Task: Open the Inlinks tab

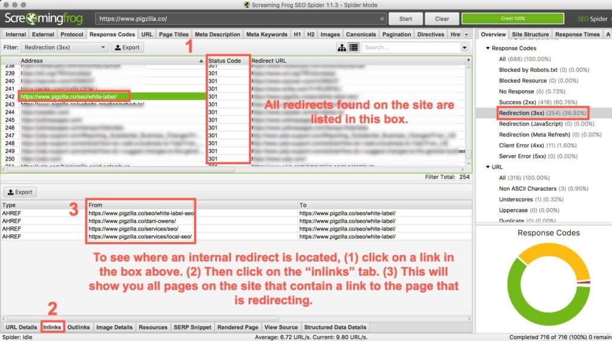Action: pyautogui.click(x=52, y=327)
